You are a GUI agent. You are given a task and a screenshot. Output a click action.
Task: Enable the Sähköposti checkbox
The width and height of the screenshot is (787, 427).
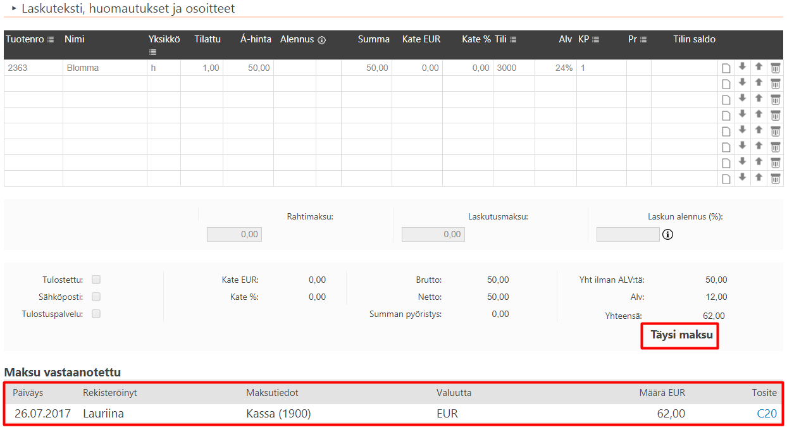[96, 297]
